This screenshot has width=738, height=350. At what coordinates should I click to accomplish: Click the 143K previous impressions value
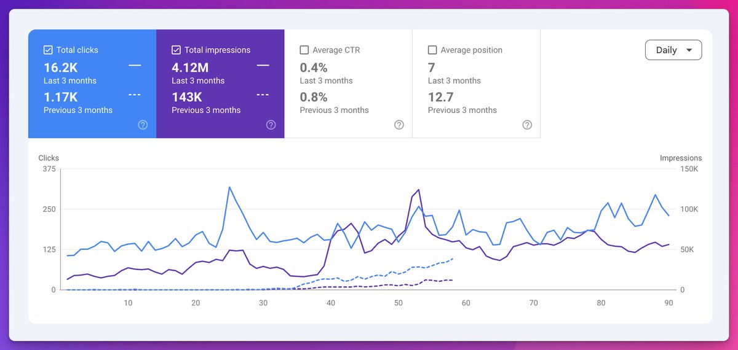click(187, 97)
